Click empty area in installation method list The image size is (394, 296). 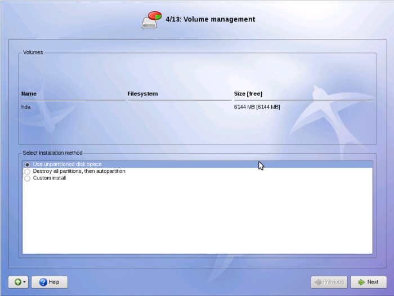[197, 219]
